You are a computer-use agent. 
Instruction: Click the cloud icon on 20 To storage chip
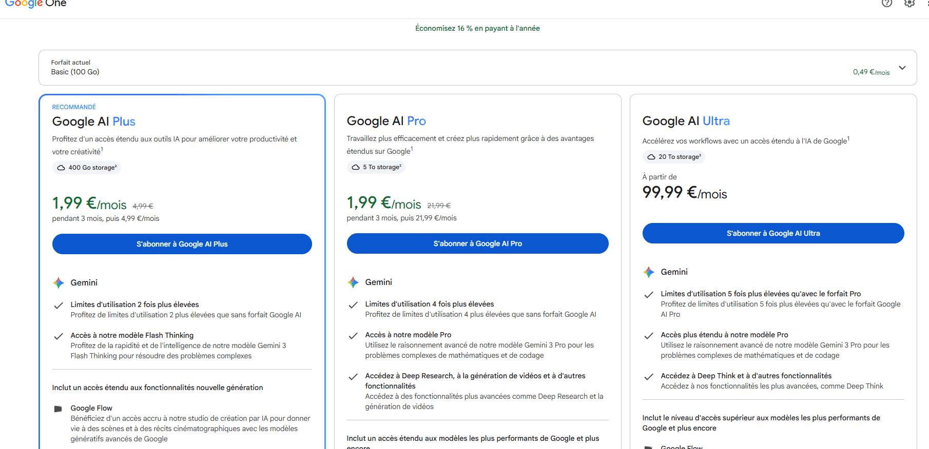pos(651,157)
